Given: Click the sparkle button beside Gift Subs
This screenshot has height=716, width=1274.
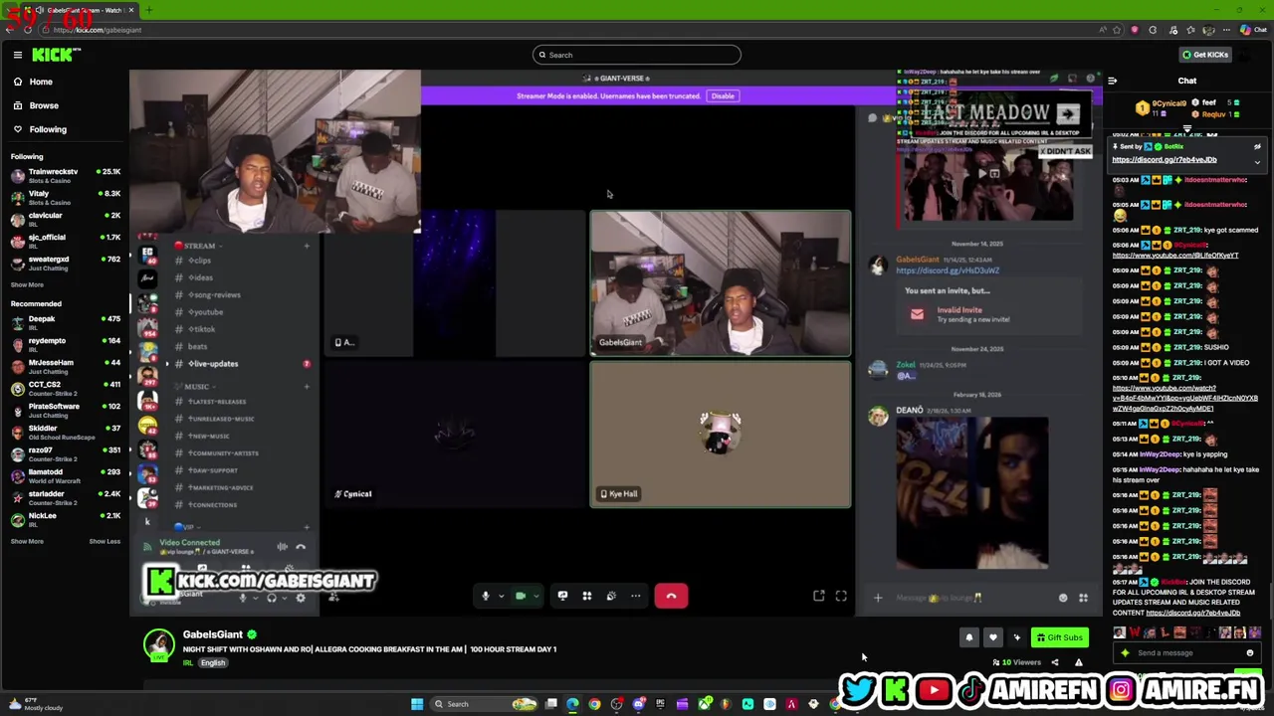Looking at the screenshot, I should [x=1016, y=637].
